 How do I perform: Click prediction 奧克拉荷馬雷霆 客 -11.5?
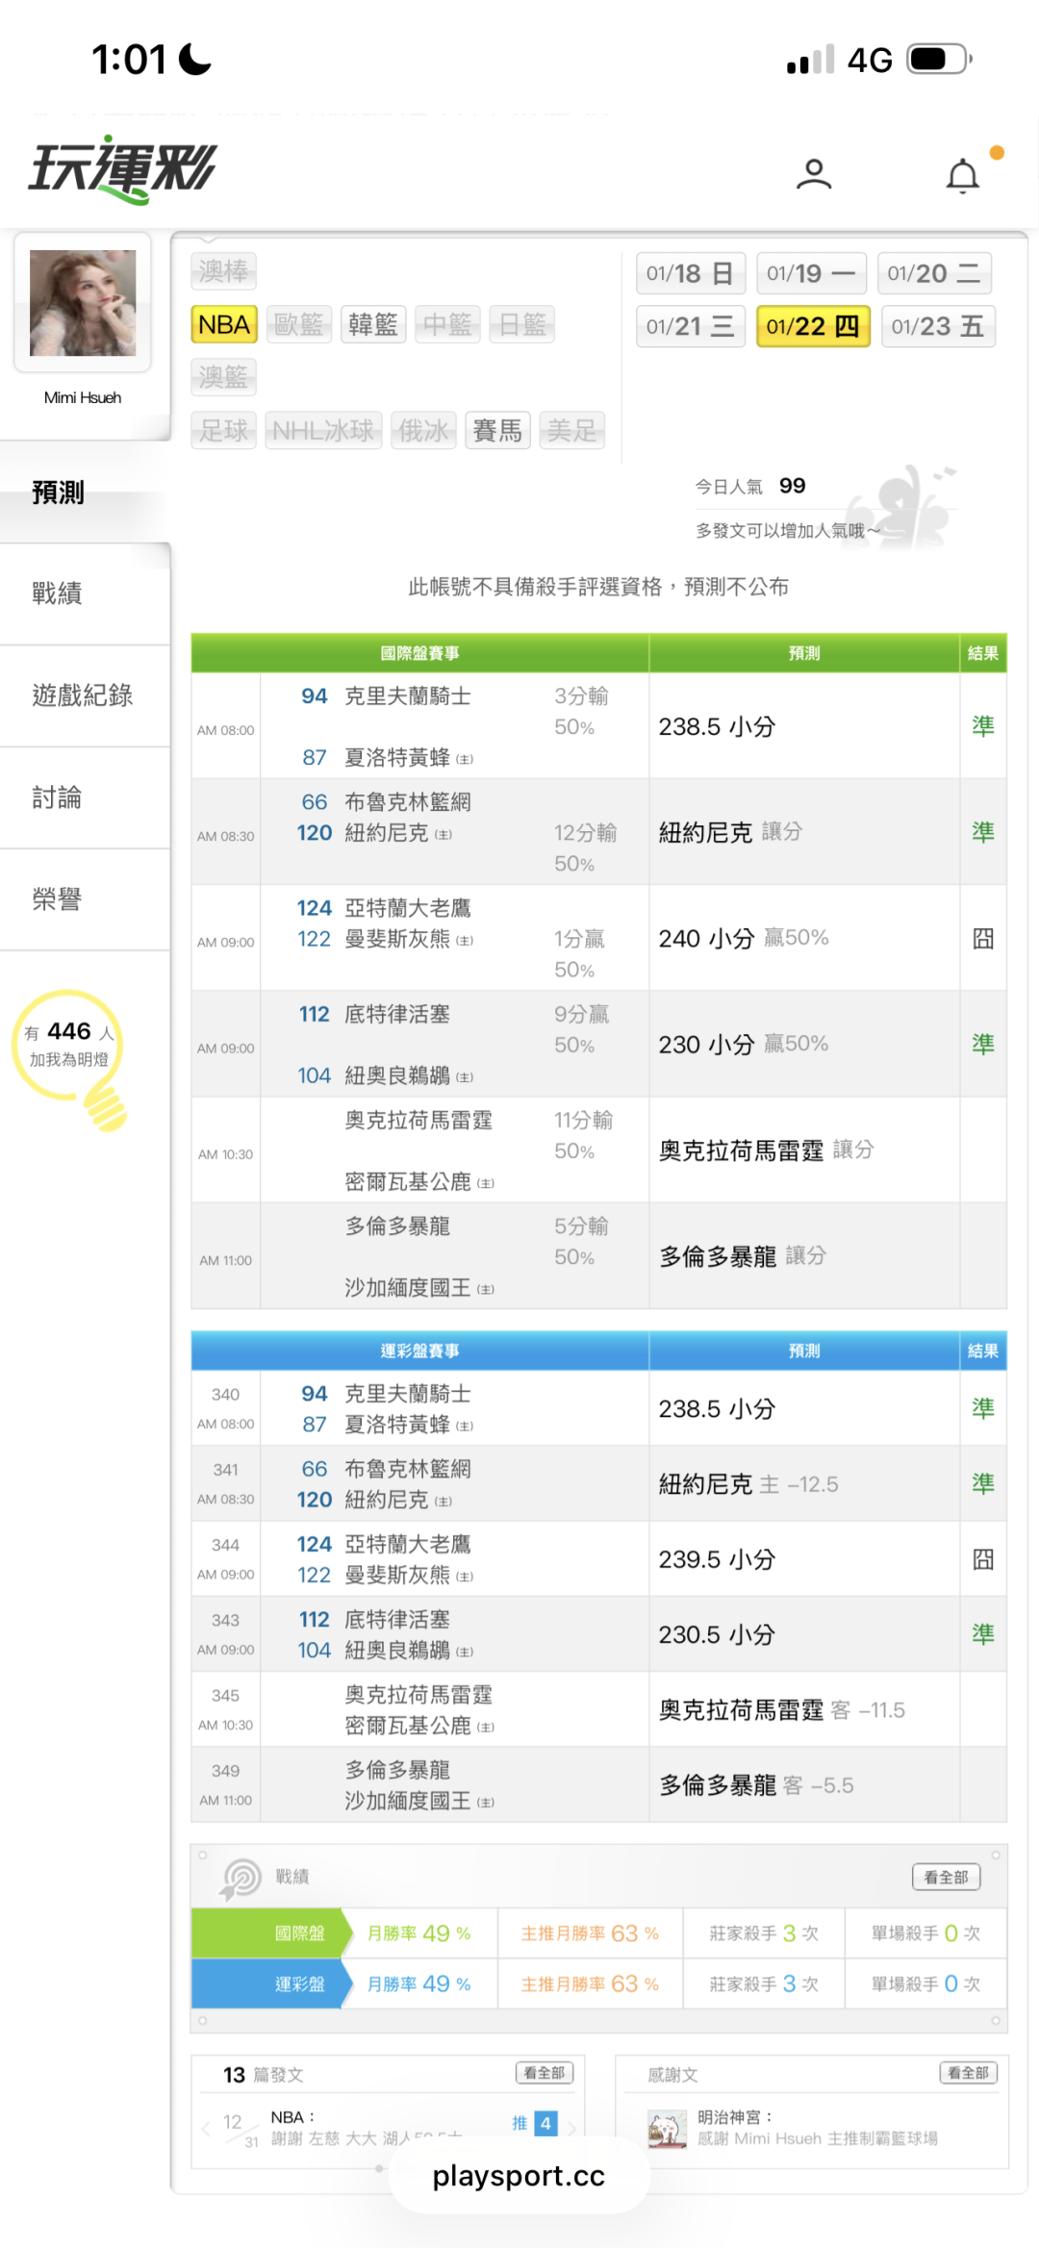[782, 1709]
